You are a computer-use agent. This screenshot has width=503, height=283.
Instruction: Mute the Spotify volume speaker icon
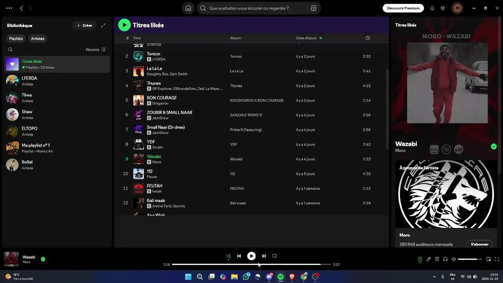453,259
